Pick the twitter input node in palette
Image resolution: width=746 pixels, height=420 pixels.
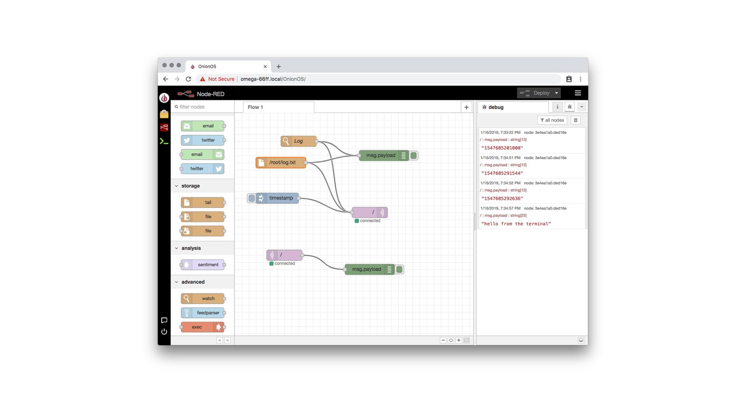(202, 140)
